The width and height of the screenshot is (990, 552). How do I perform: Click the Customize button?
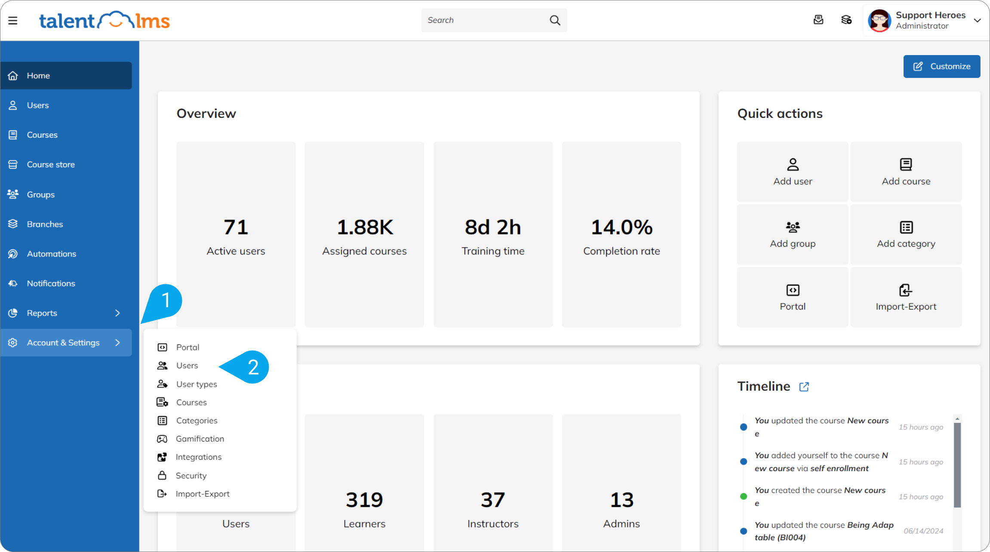[942, 66]
